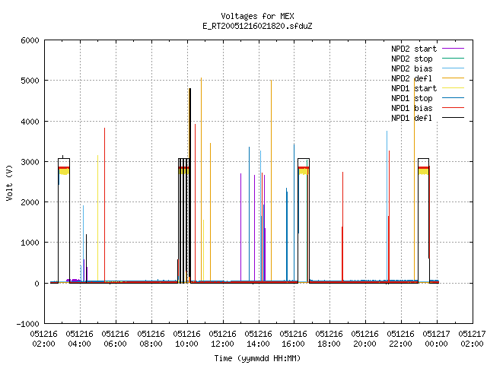Click the "16:00" x-axis time label
The image size is (487, 365).
(x=293, y=344)
